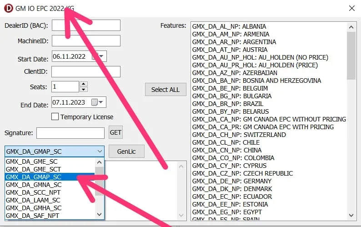Click the output text area scroll down arrow
This screenshot has height=227, width=361.
pyautogui.click(x=181, y=215)
